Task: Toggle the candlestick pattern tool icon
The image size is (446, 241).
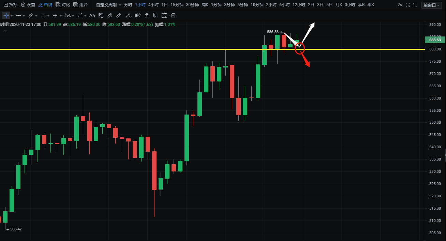Action: pos(138,16)
